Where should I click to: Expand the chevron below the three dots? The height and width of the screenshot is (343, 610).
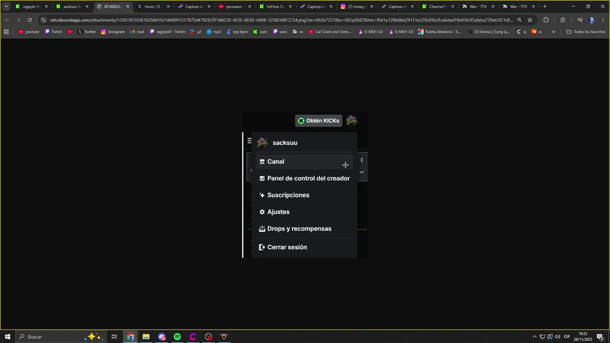pyautogui.click(x=362, y=172)
